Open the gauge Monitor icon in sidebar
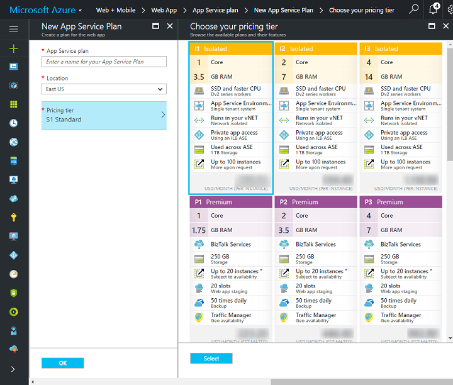Image resolution: width=453 pixels, height=385 pixels. point(14,274)
